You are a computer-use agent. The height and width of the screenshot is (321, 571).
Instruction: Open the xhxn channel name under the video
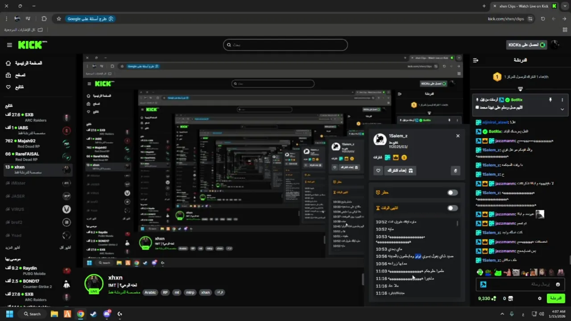pyautogui.click(x=115, y=278)
